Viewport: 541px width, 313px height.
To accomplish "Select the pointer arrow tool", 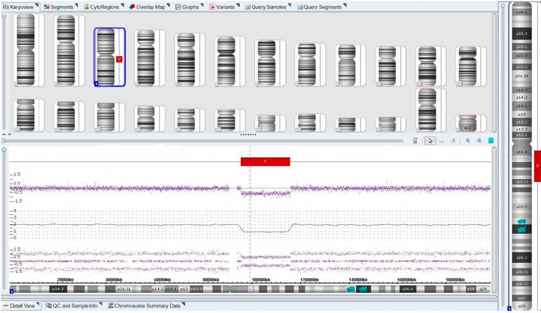I will (x=429, y=141).
